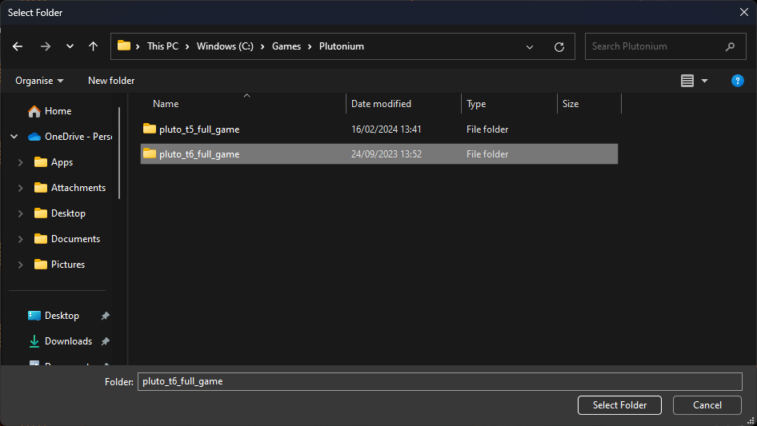Viewport: 757px width, 426px height.
Task: Refresh the Plutonium folder view
Action: [x=559, y=46]
